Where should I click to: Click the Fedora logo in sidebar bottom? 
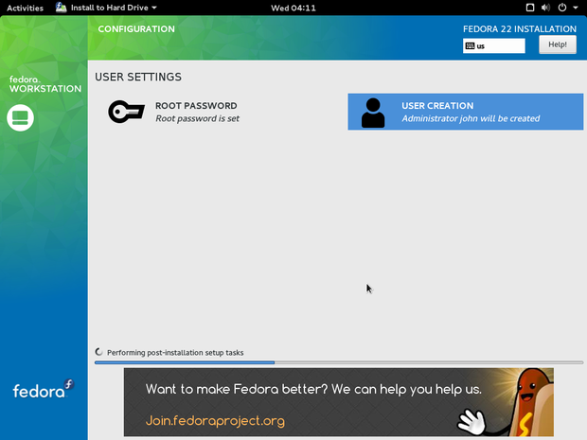point(43,389)
